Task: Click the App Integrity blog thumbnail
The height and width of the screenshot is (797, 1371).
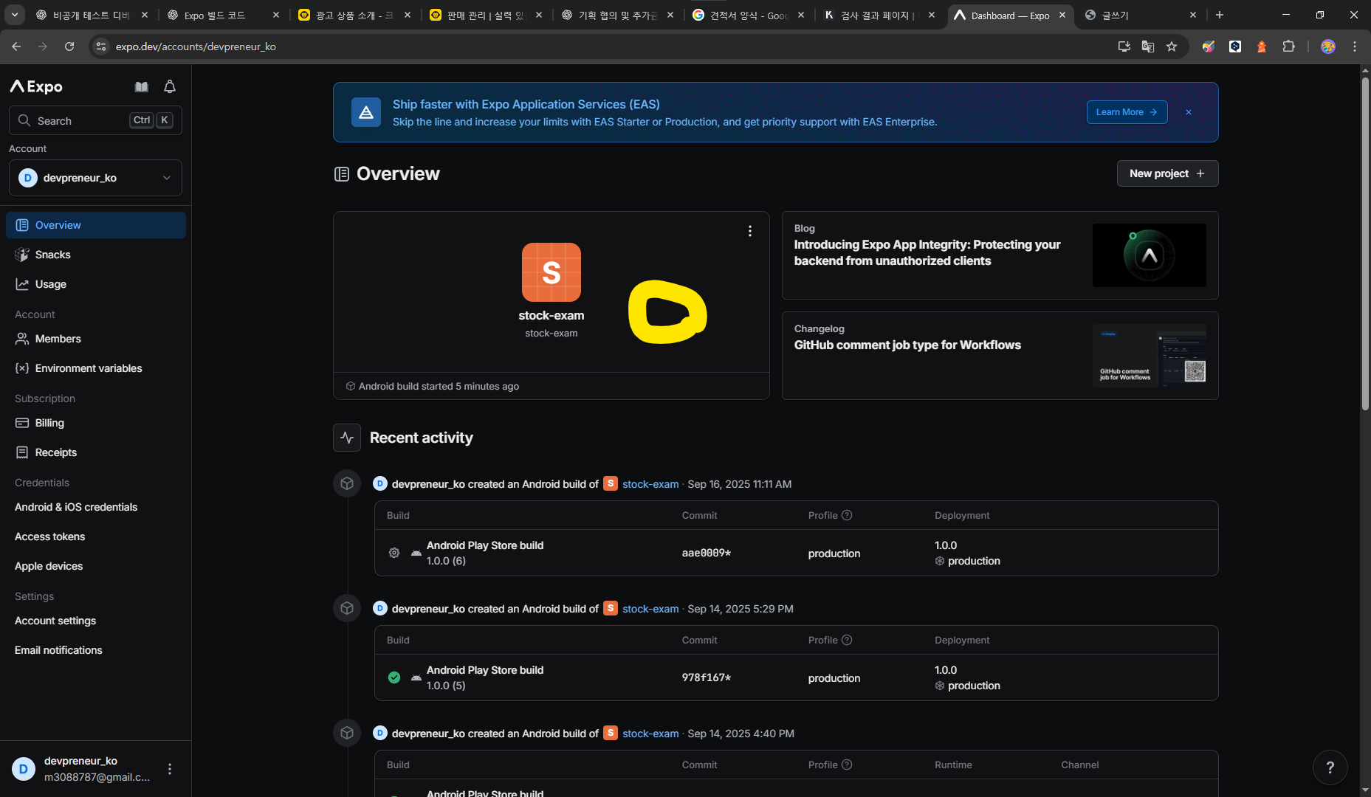Action: (x=1150, y=255)
